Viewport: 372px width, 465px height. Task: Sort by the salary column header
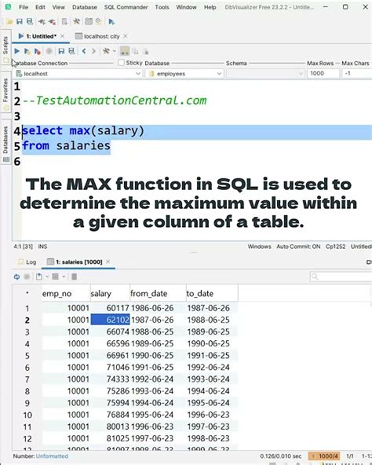110,293
